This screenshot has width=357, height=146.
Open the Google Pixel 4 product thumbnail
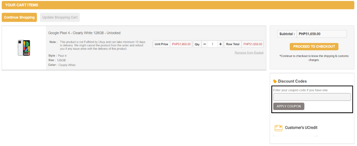24,48
